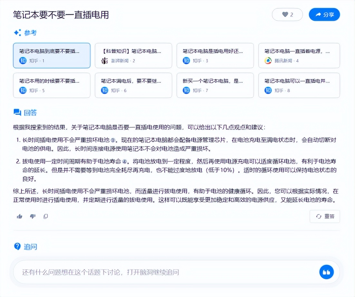This screenshot has height=297, width=355.
Task: Open reference card 新买一个笔记本电脑
Action: 215,85
